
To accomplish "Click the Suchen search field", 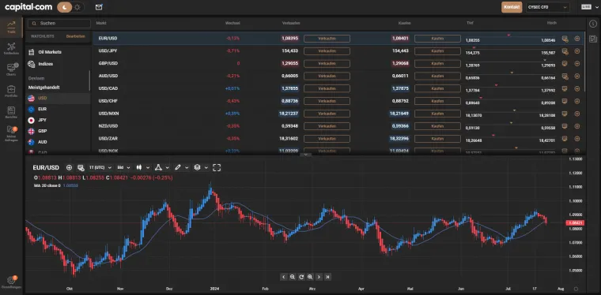I will click(x=59, y=24).
